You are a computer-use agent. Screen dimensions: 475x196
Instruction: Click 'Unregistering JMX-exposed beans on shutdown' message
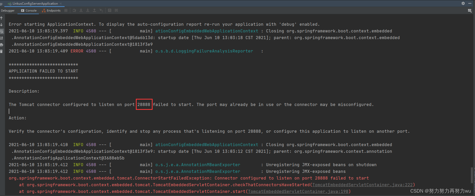(321, 165)
